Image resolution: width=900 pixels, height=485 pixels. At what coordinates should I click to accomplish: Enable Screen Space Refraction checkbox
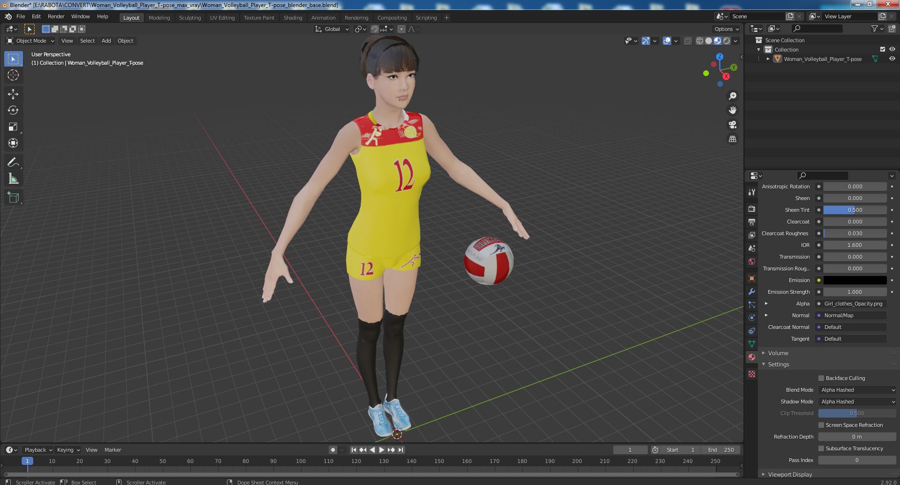tap(821, 425)
